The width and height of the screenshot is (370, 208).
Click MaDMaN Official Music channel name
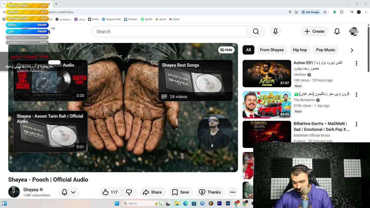[312, 135]
